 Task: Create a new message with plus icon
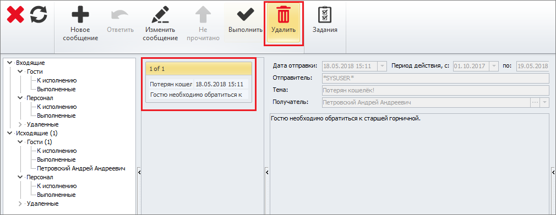[x=80, y=24]
